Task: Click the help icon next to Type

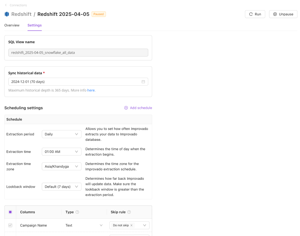Action: (77, 212)
